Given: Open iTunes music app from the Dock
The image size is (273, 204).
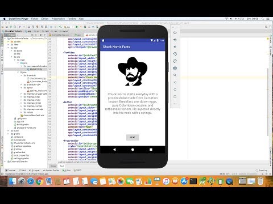Looking at the screenshot, I should pos(166,181).
